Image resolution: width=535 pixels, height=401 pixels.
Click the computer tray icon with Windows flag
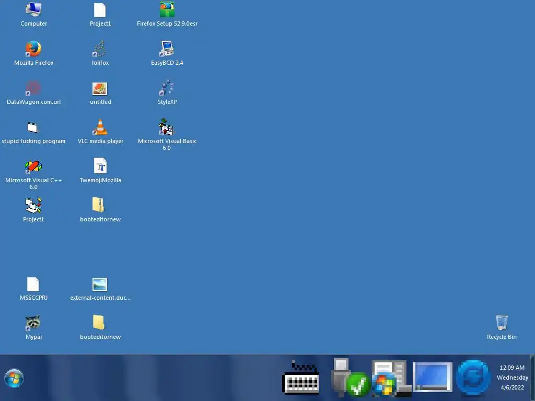[x=391, y=379]
